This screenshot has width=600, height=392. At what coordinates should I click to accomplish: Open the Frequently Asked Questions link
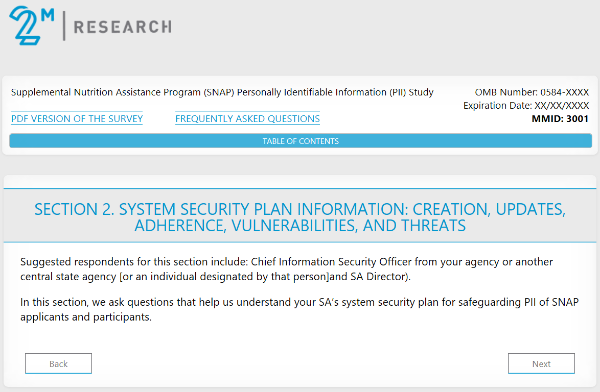247,119
